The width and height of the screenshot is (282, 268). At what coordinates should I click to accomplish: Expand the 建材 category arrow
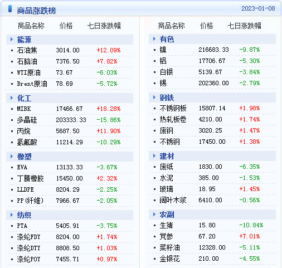pyautogui.click(x=154, y=156)
